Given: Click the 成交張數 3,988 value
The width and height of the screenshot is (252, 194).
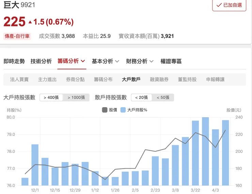Looking at the screenshot, I should (x=68, y=36).
